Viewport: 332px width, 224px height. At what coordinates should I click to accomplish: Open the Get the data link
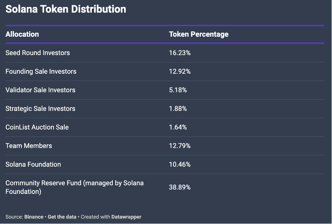click(x=62, y=217)
